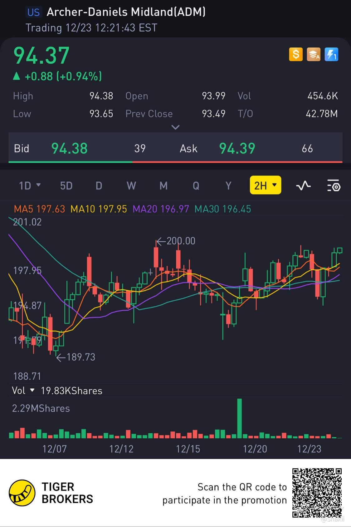Switch to the Y yearly chart tab
Image resolution: width=351 pixels, height=527 pixels.
[228, 186]
